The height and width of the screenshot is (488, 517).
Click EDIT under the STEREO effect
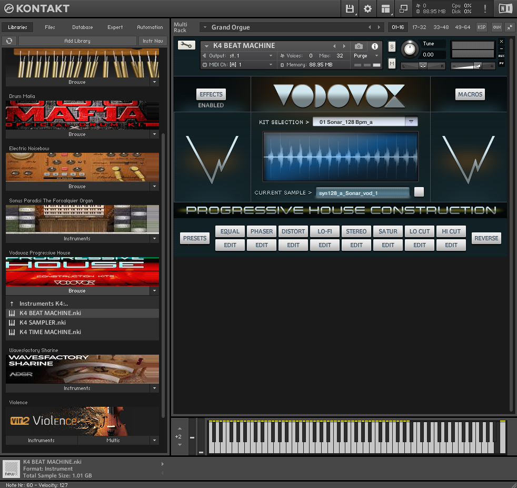point(356,245)
